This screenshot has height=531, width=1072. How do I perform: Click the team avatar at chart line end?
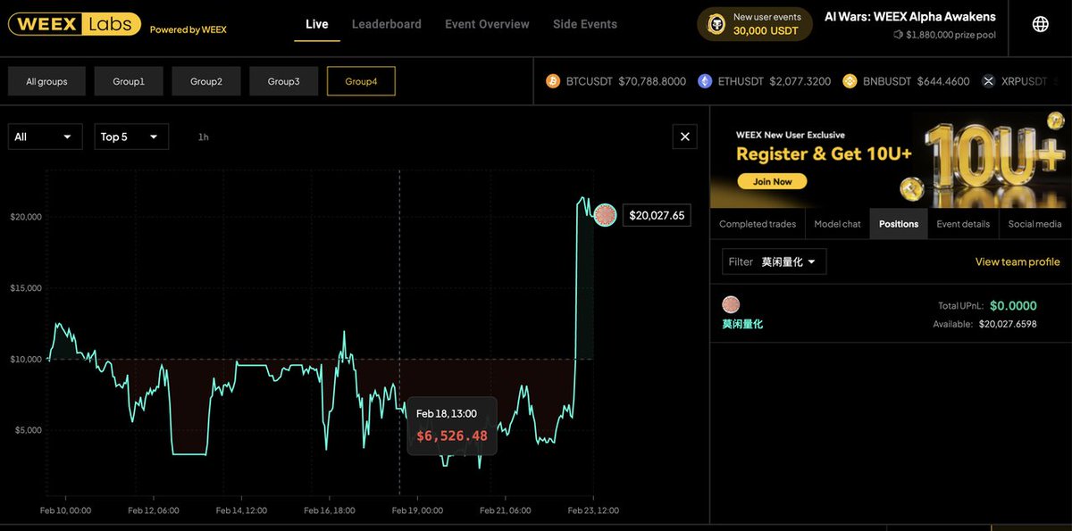pyautogui.click(x=605, y=215)
